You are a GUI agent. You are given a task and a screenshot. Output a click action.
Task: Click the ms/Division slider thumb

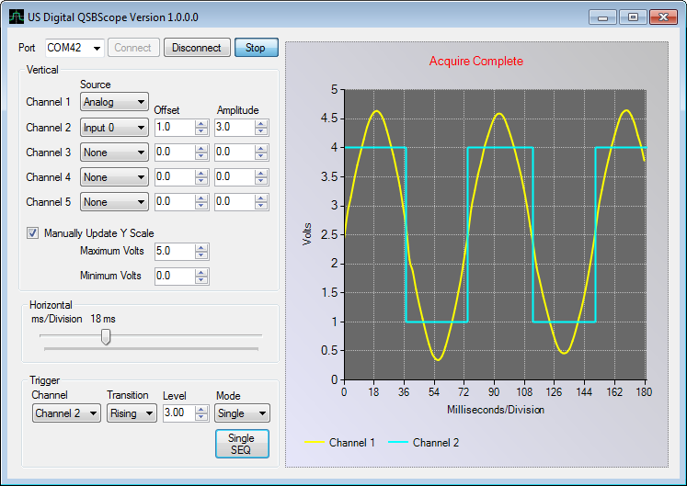[106, 336]
